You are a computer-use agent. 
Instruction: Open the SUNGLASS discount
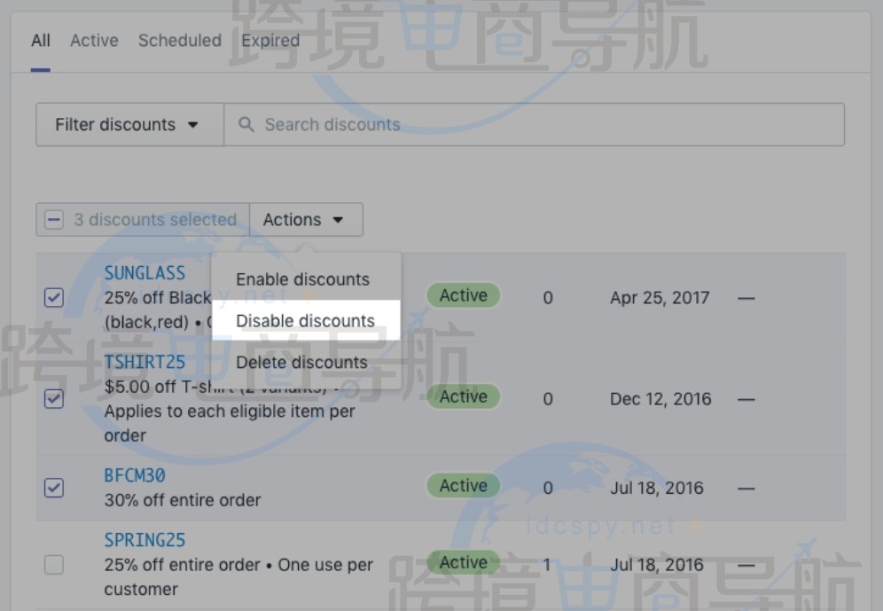(x=145, y=272)
